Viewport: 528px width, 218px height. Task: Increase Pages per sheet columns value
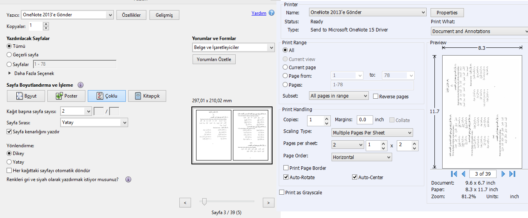[384, 143]
